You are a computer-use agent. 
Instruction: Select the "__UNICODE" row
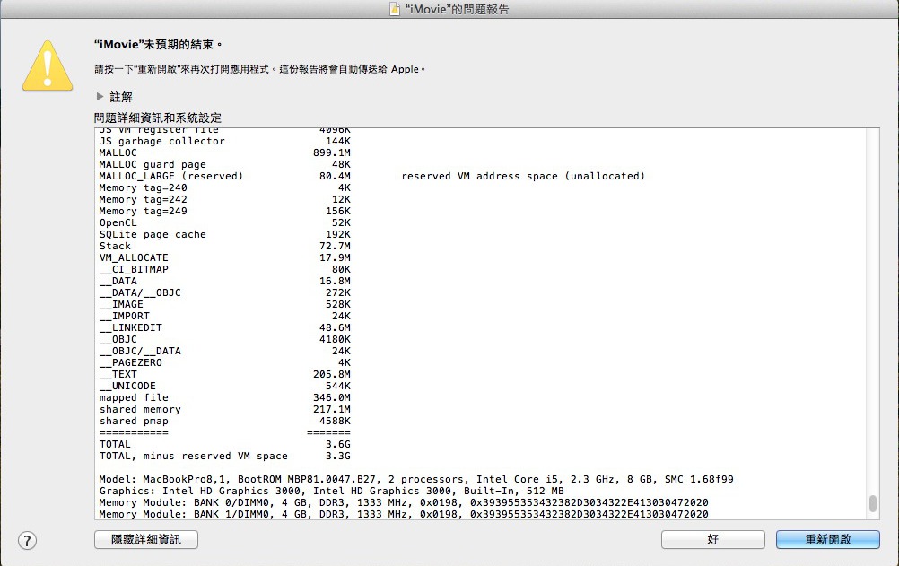point(224,386)
